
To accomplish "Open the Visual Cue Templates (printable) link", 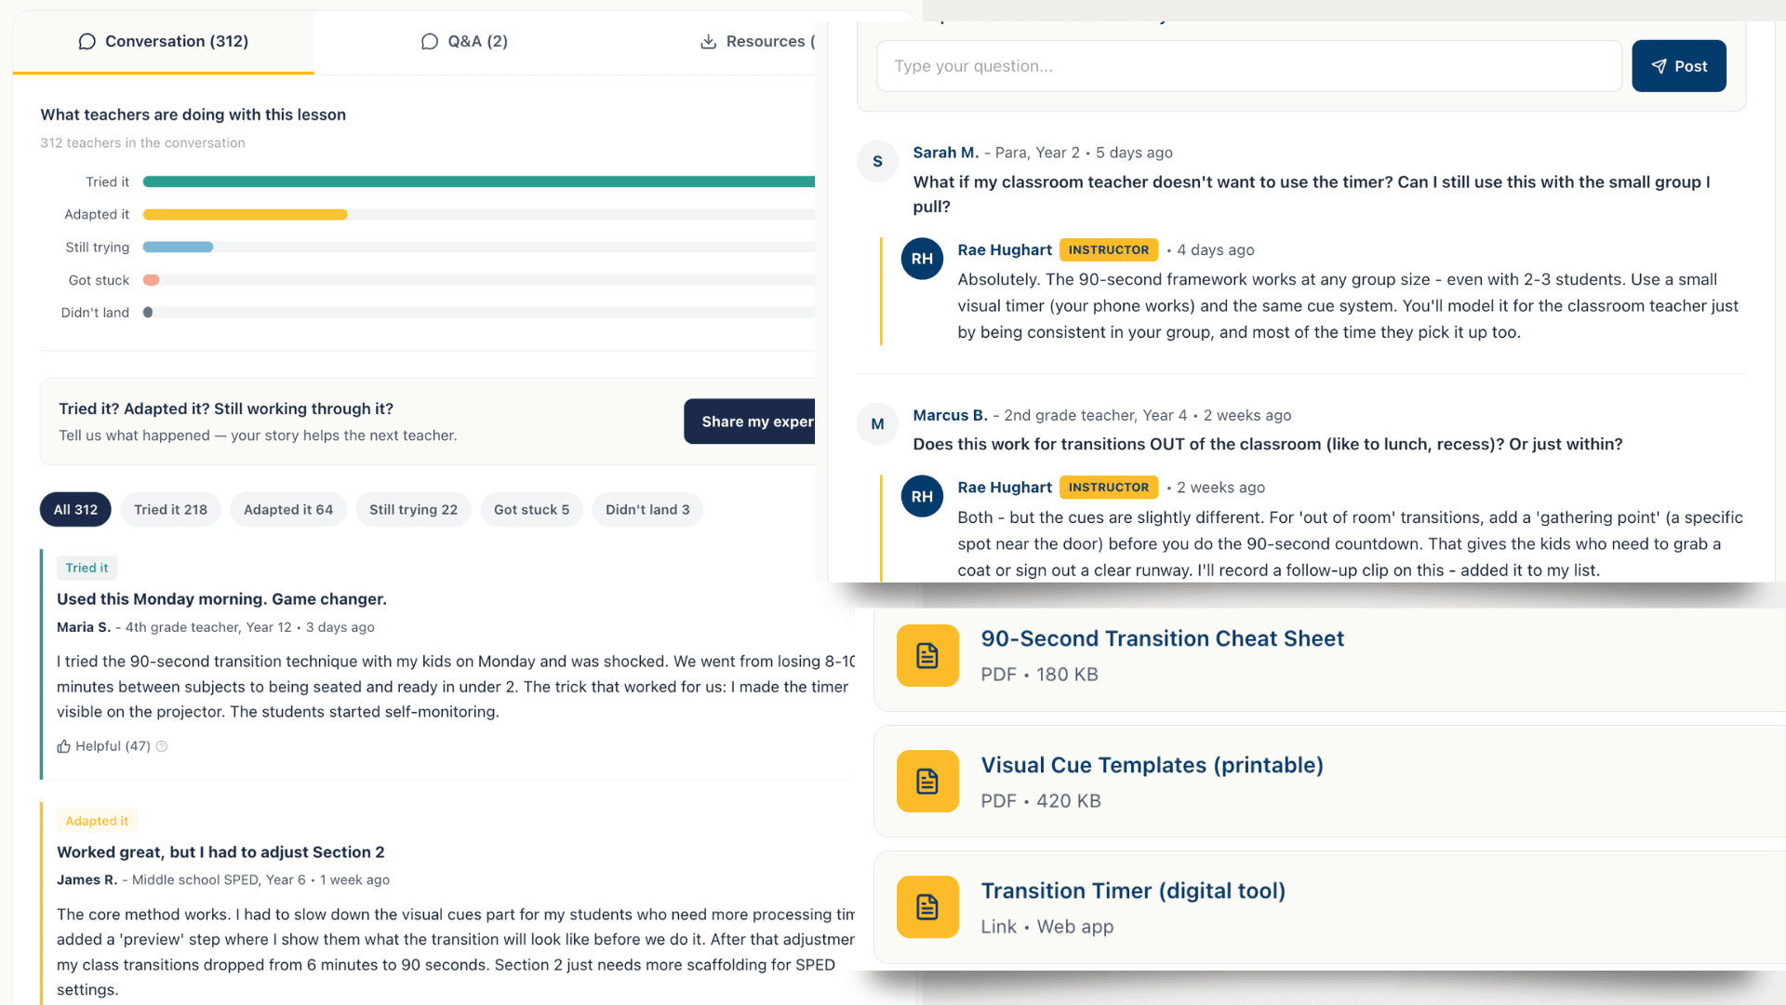I will pos(1152,765).
